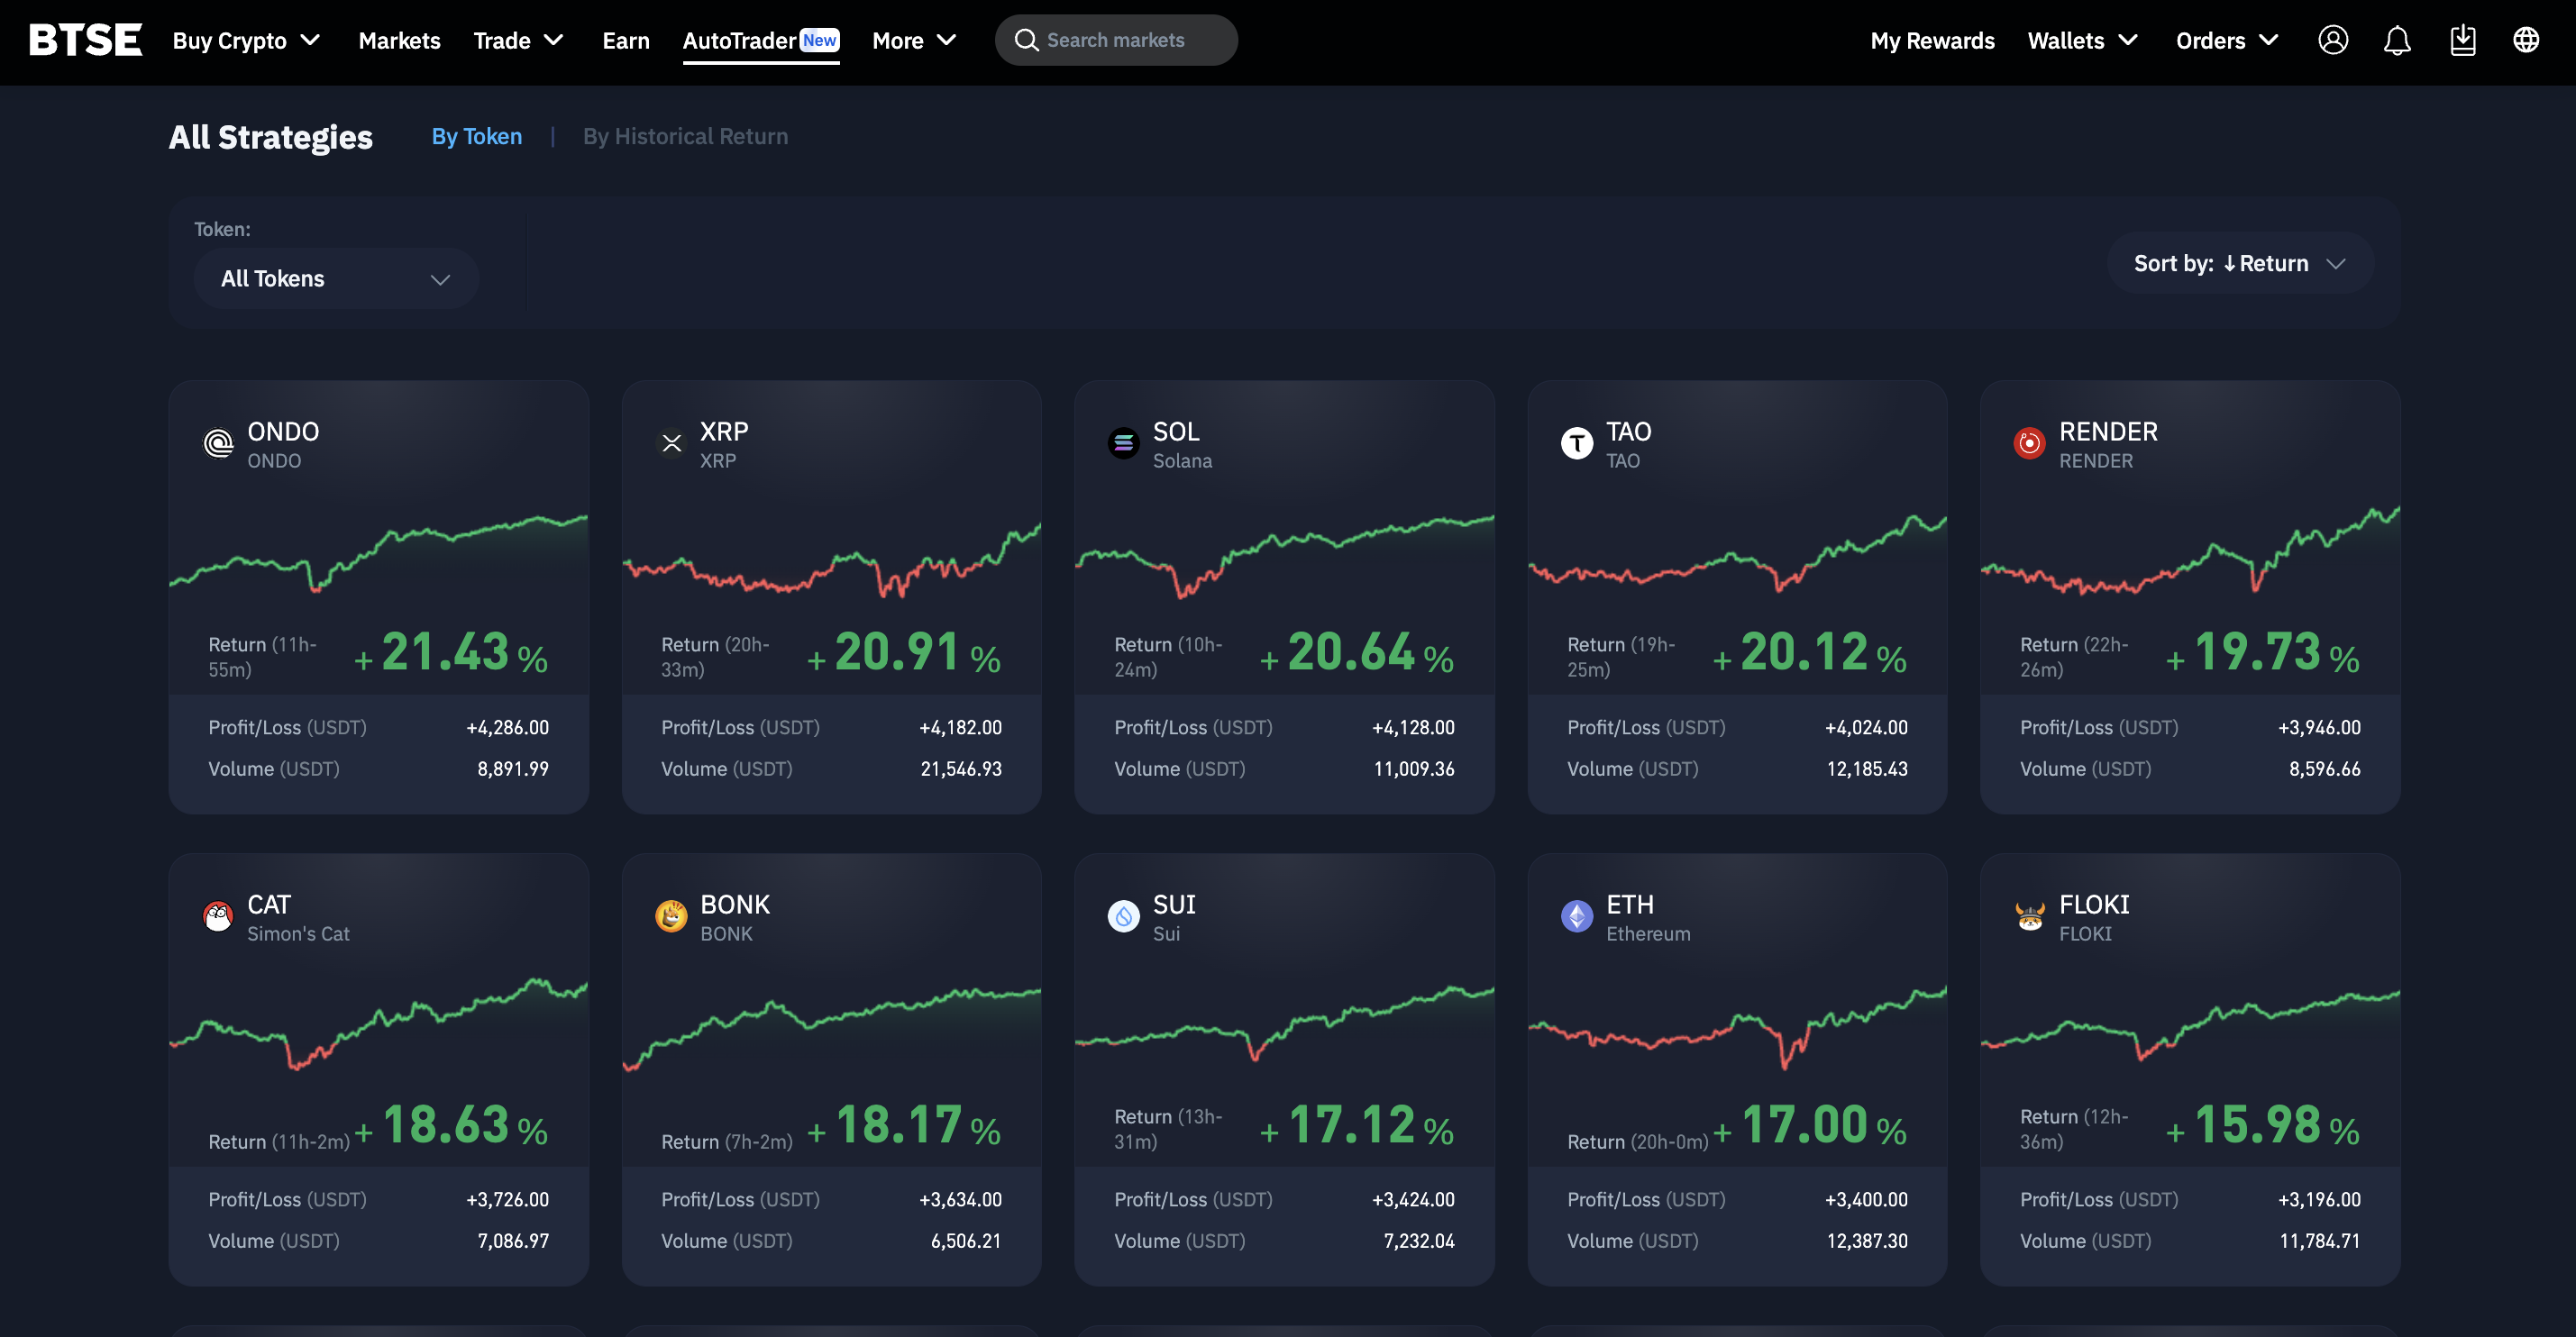The image size is (2576, 1337).
Task: Click the ONDO token icon
Action: click(x=218, y=442)
